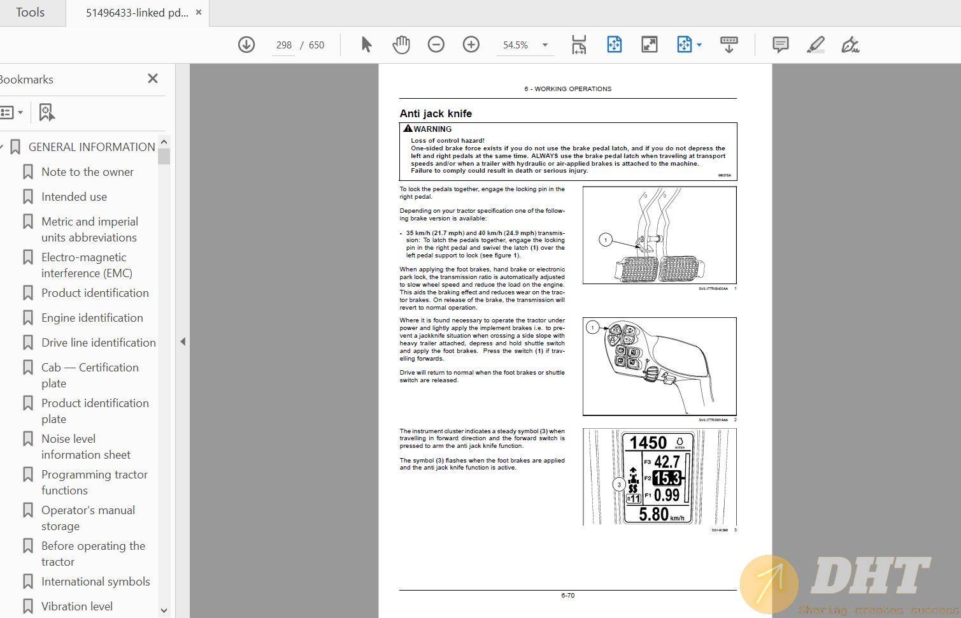Select the highlight text pen tool
The image size is (961, 618).
[816, 45]
